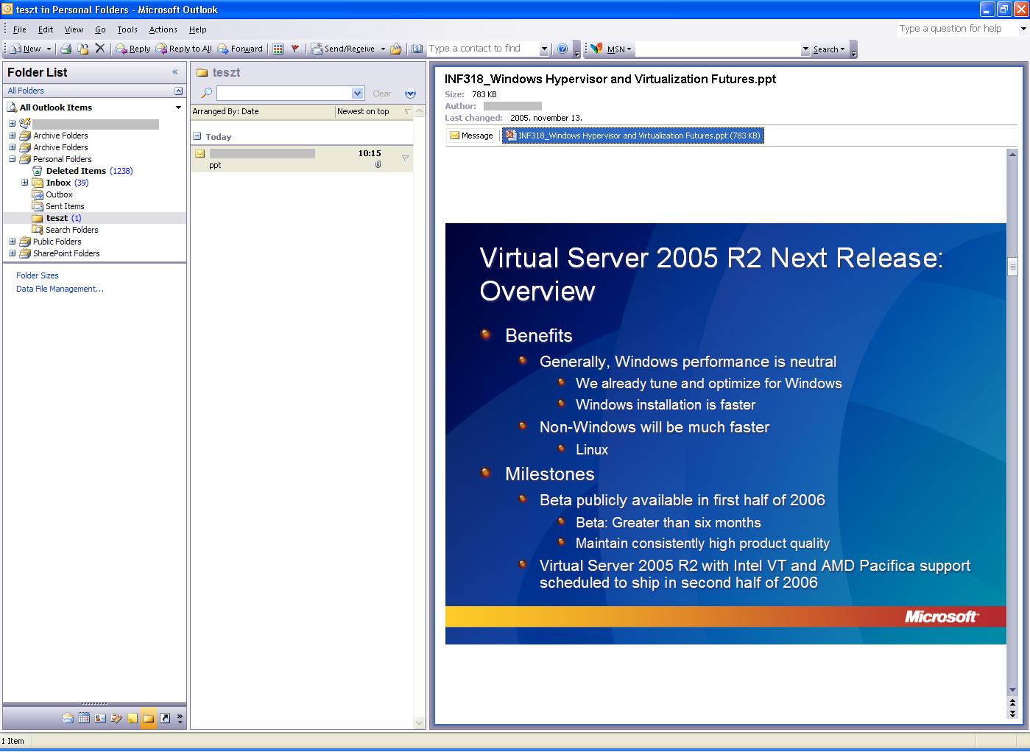
Task: Delete the message using the X icon
Action: [x=100, y=49]
